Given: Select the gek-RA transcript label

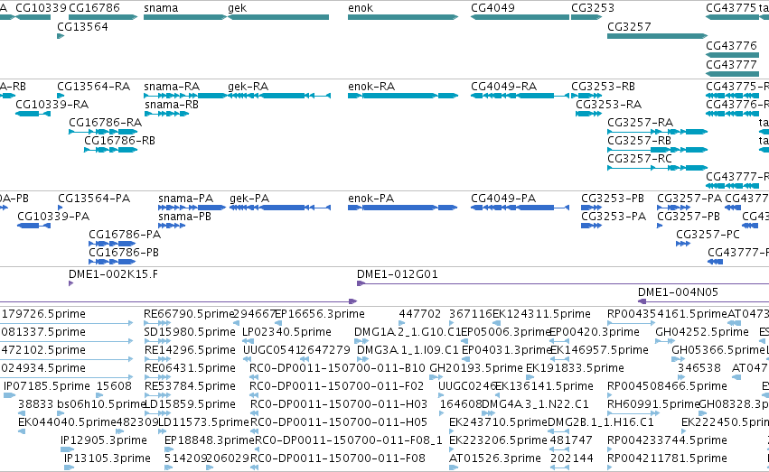Looking at the screenshot, I should coord(249,87).
